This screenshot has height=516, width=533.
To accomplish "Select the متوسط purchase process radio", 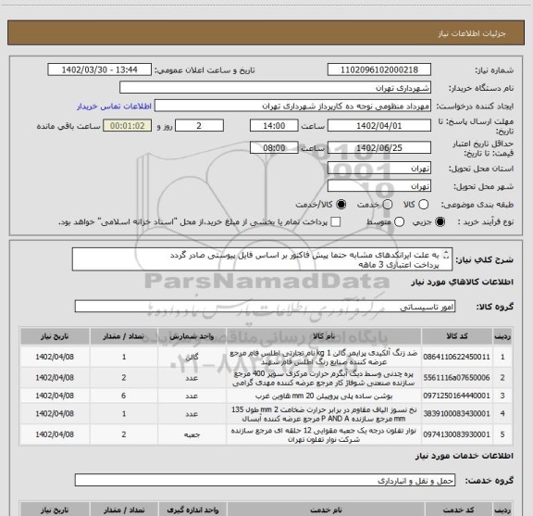I will (399, 222).
